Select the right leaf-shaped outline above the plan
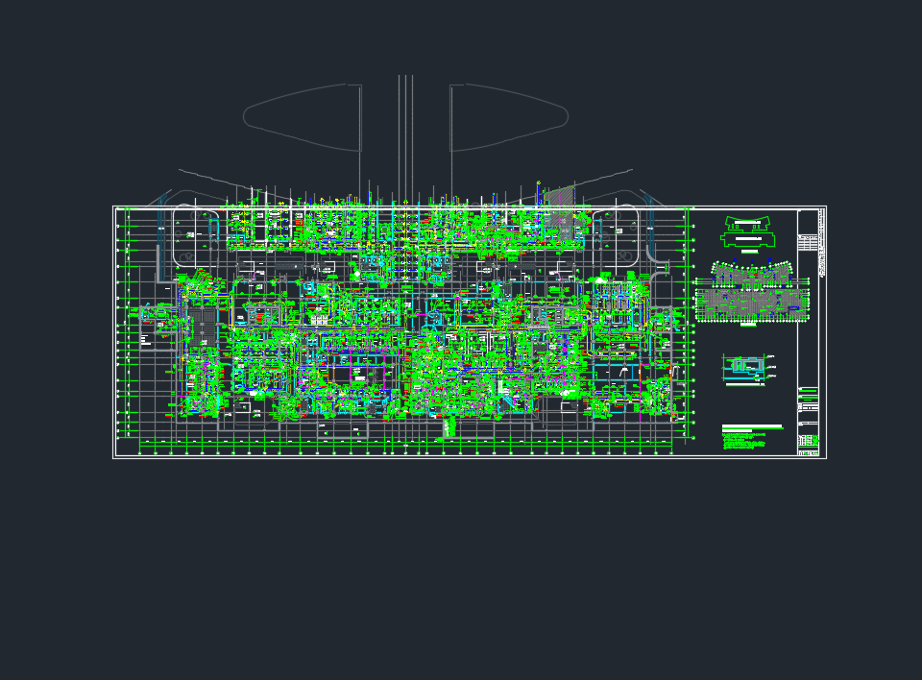 509,117
